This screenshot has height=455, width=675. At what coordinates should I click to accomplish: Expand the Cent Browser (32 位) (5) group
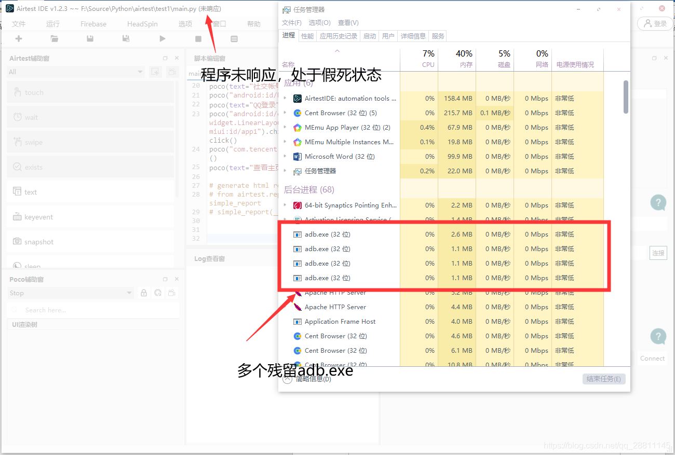point(285,113)
